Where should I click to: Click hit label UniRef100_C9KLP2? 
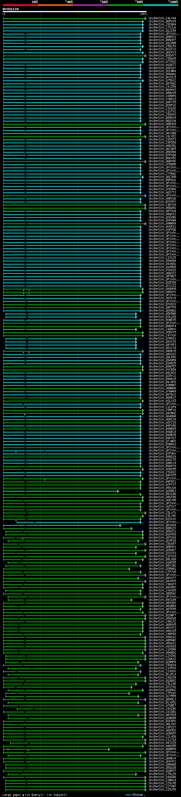point(162,622)
